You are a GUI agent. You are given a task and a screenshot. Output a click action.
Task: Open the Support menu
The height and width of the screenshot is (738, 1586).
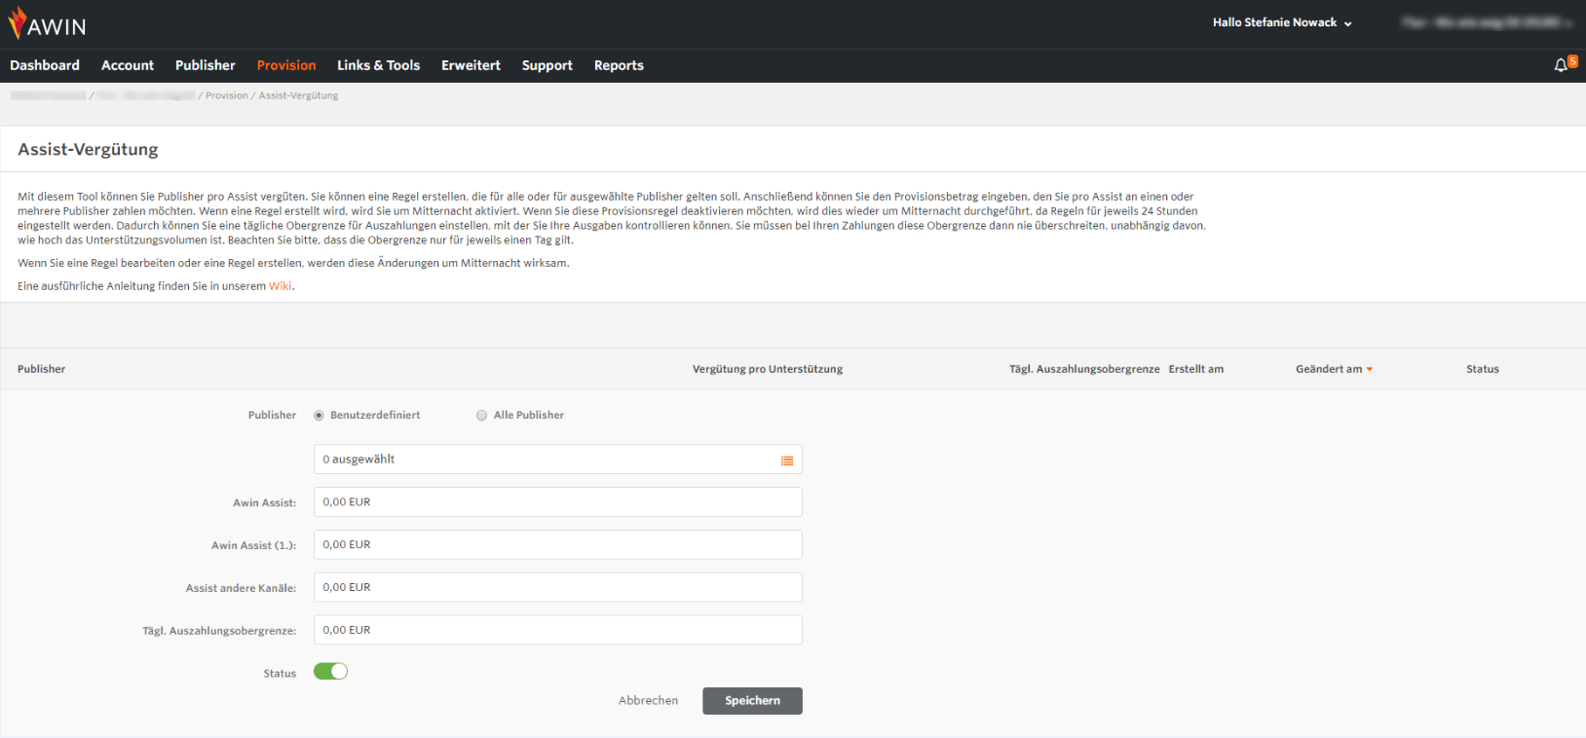click(548, 65)
